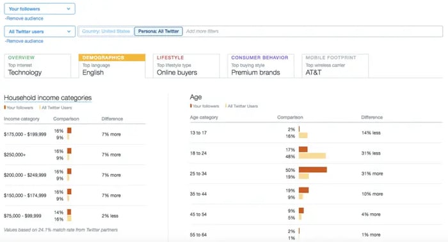This screenshot has width=448, height=242.
Task: Click the 10% more difference value
Action: pos(372,194)
